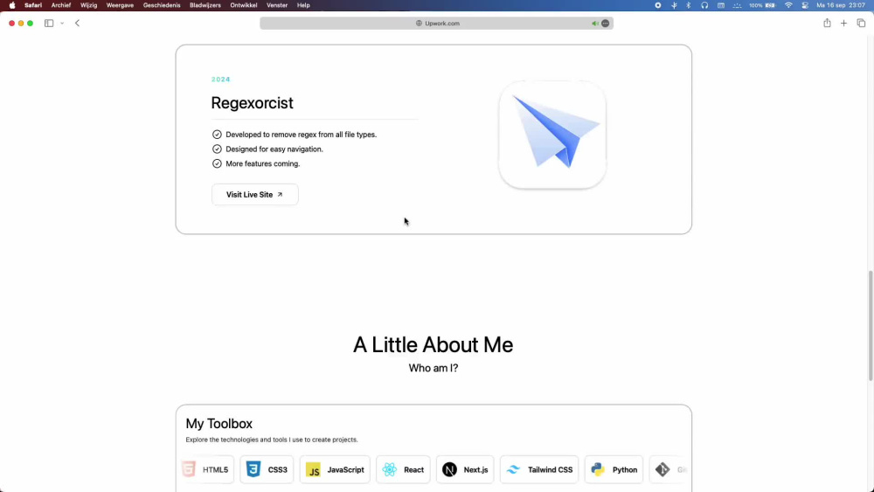The width and height of the screenshot is (874, 492).
Task: Click checkmark beside 'More features coming'
Action: pos(217,163)
